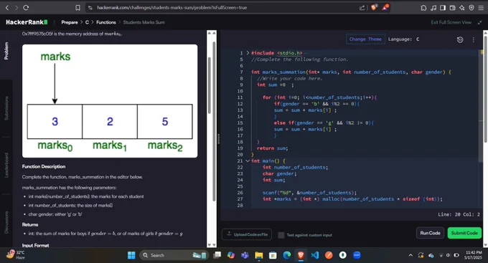Click the Run Code button
Screen dimensions: 488x263
(x=430, y=233)
